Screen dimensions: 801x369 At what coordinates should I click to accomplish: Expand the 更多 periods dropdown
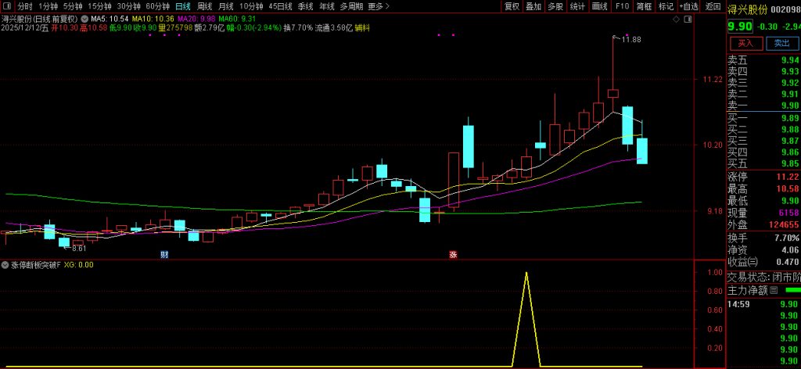pyautogui.click(x=378, y=5)
